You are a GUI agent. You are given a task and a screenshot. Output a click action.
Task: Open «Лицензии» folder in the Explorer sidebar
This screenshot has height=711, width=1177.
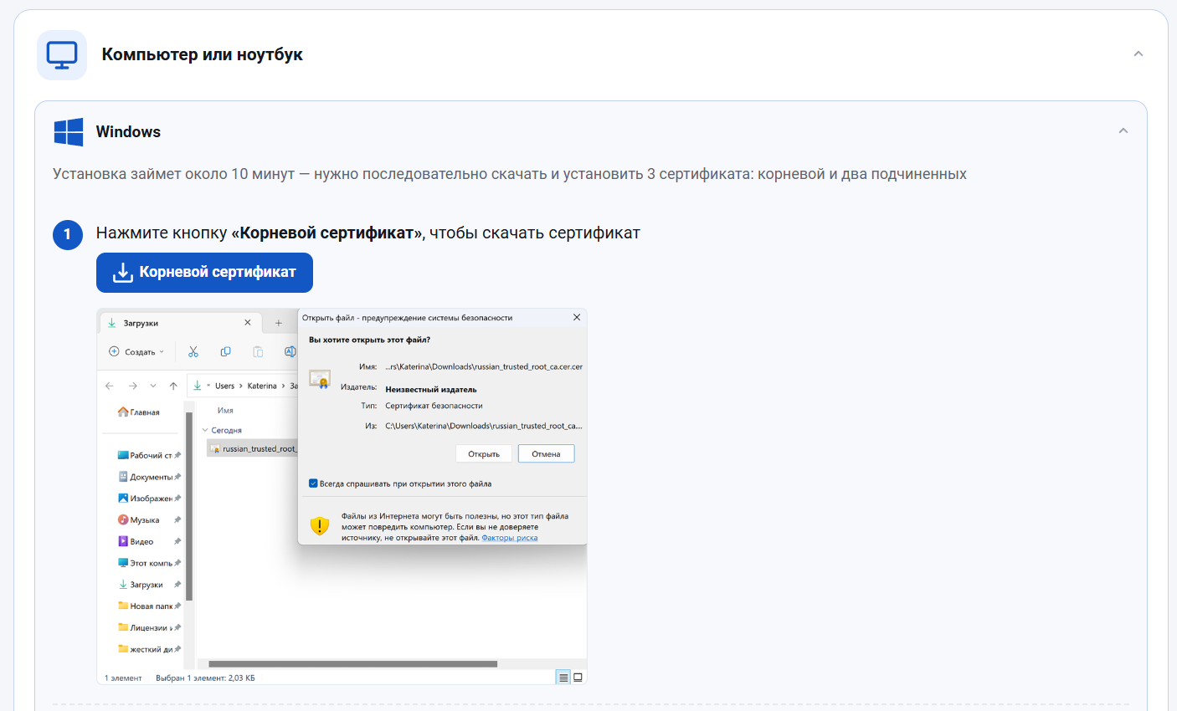click(x=149, y=627)
